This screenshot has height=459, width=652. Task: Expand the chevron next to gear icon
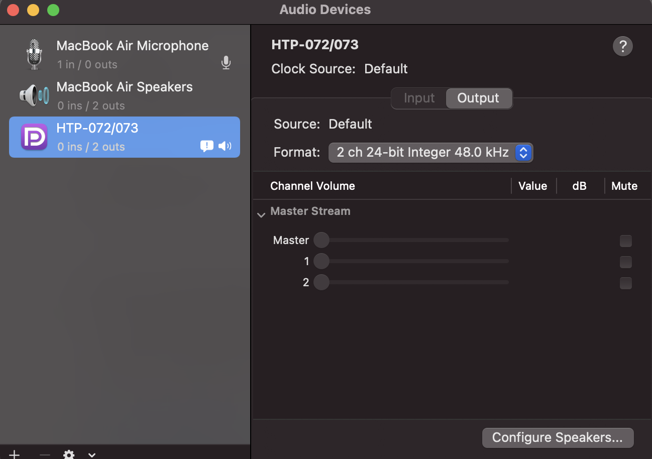pyautogui.click(x=92, y=455)
